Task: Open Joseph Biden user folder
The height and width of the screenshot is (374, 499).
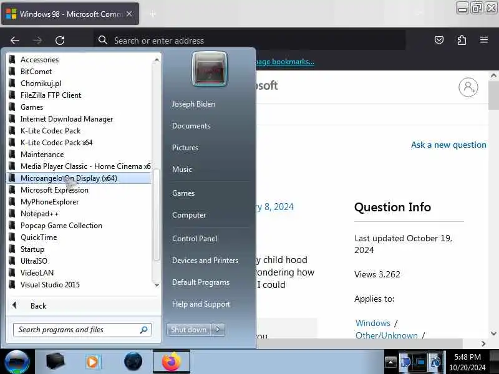Action: pos(193,104)
